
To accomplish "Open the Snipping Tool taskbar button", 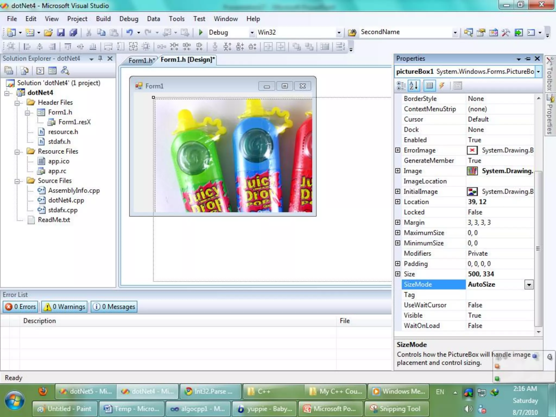I will [396, 409].
